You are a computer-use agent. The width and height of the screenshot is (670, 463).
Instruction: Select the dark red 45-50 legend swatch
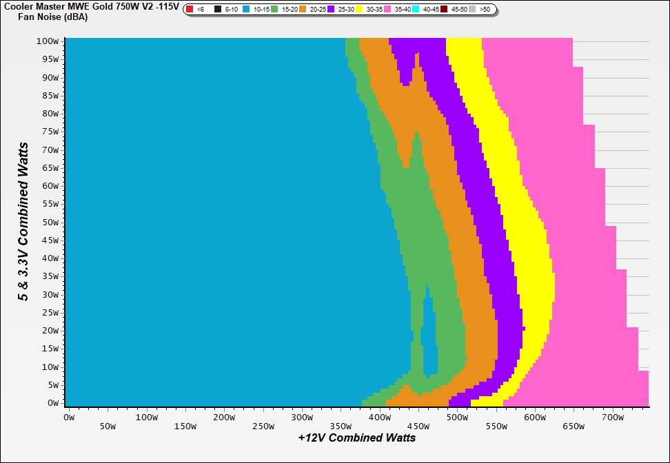(445, 10)
